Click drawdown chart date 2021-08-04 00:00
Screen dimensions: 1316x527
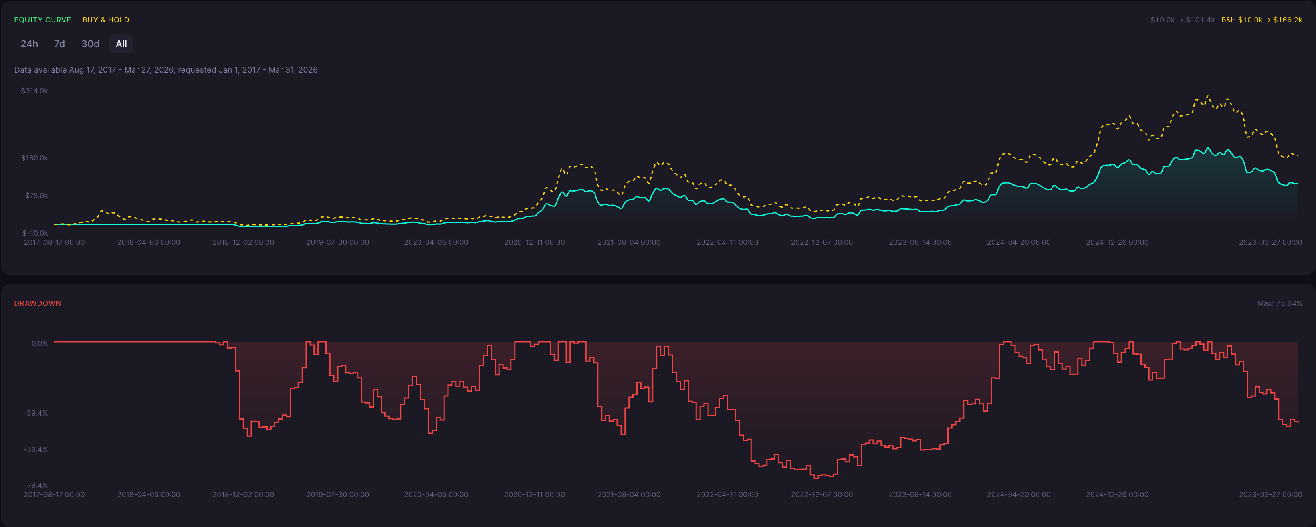[629, 494]
